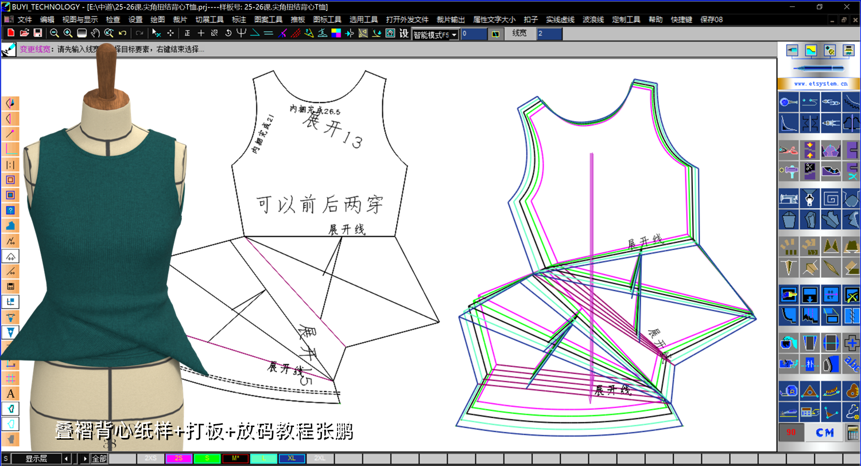The width and height of the screenshot is (861, 466).
Task: Click the undo arrow icon
Action: pos(122,33)
